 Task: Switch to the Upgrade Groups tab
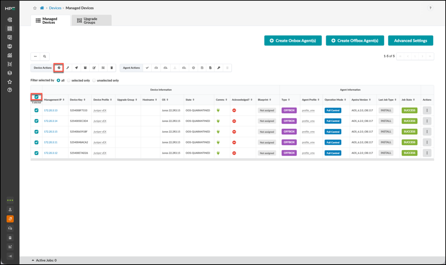coord(91,20)
